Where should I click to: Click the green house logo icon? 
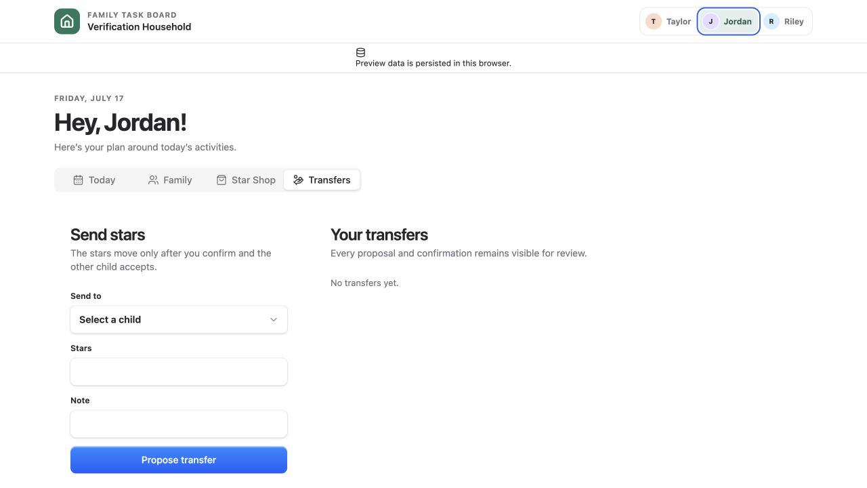(67, 21)
